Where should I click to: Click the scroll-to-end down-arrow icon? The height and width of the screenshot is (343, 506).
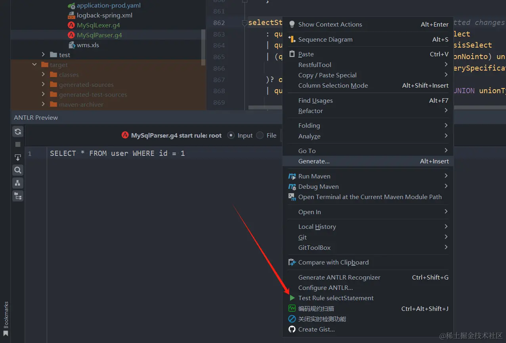click(x=18, y=157)
